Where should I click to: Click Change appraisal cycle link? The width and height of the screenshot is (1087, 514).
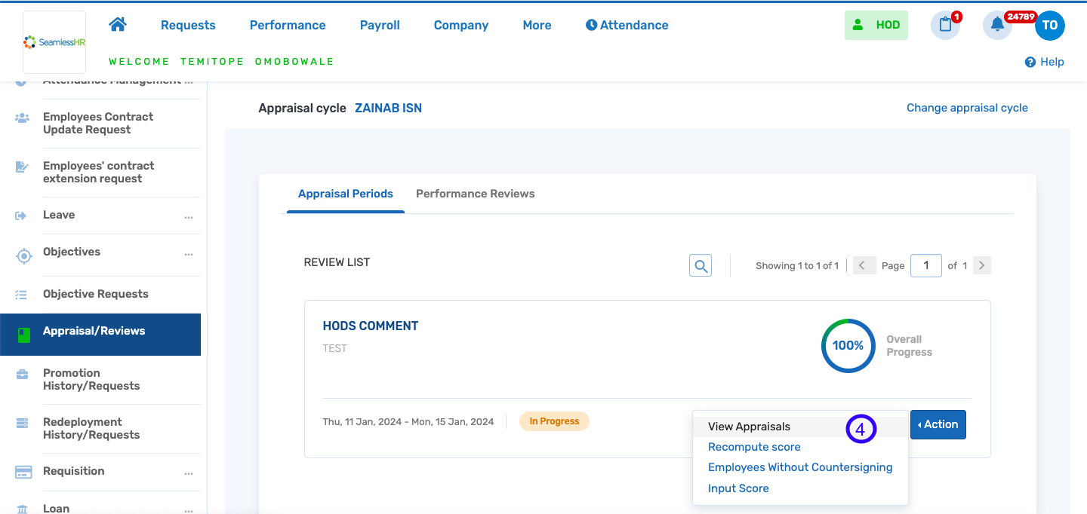tap(967, 108)
